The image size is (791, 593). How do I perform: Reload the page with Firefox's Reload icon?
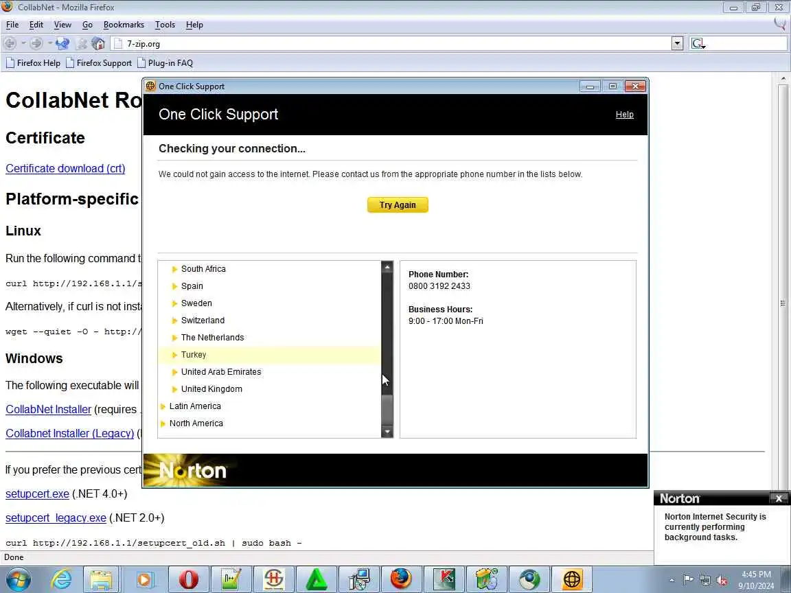point(62,43)
